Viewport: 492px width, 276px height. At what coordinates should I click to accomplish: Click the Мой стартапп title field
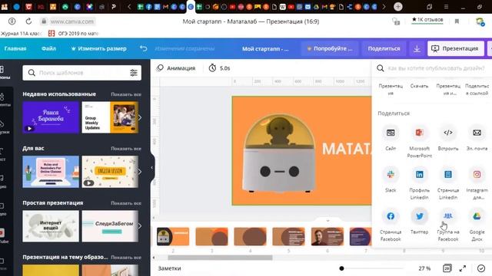265,49
